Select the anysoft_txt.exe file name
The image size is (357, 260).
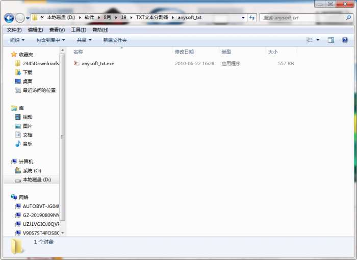click(x=98, y=64)
